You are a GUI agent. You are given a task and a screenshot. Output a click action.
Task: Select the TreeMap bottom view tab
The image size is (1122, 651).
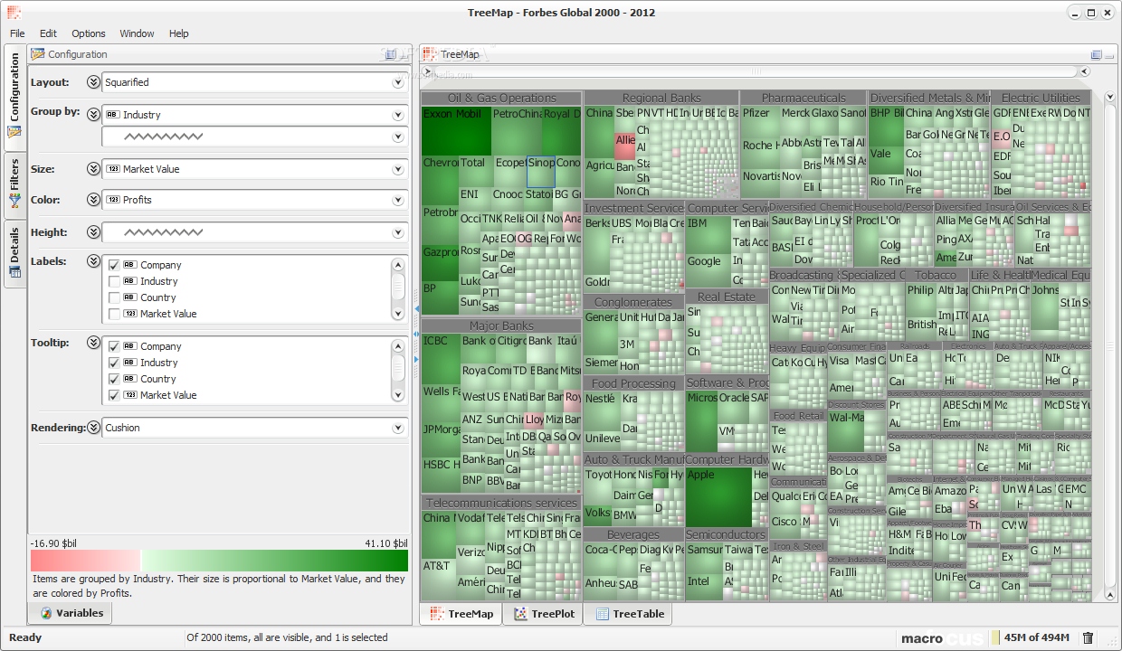click(x=461, y=614)
